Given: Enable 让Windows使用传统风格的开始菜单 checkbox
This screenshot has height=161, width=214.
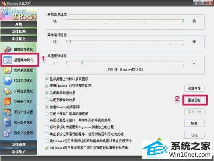Looking at the screenshot, I should pyautogui.click(x=47, y=141).
